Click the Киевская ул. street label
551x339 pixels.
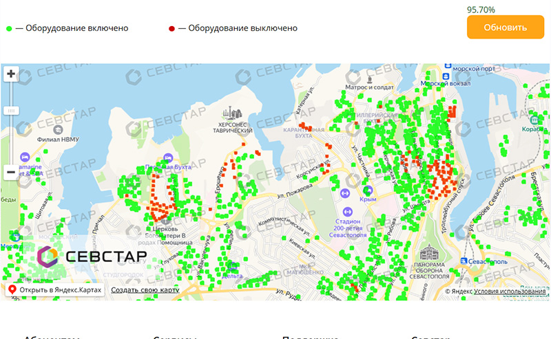coord(304,249)
